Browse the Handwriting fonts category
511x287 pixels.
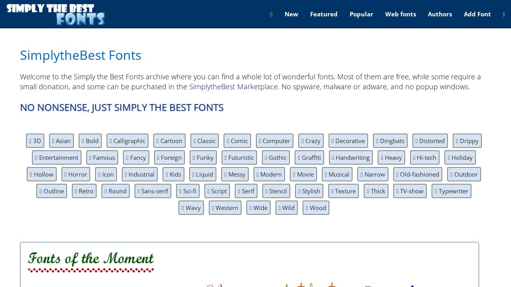[351, 157]
